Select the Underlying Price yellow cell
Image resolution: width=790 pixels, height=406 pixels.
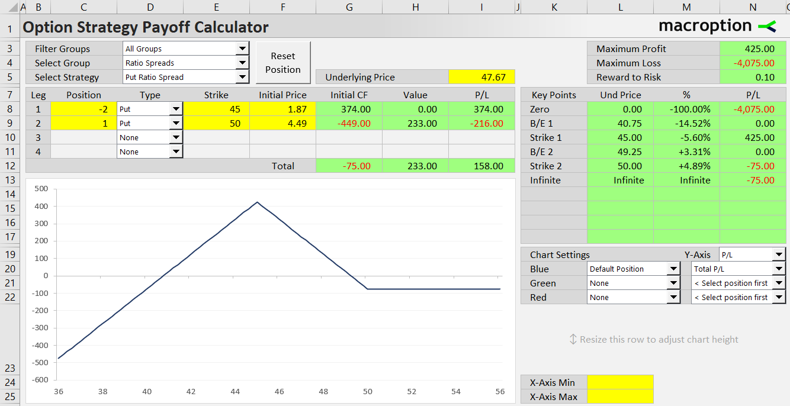point(481,77)
